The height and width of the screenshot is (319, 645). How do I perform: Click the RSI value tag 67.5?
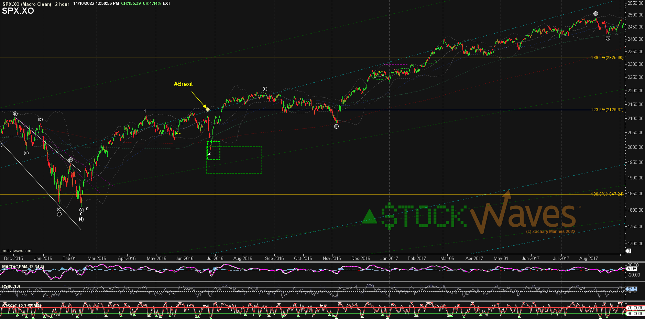point(632,289)
